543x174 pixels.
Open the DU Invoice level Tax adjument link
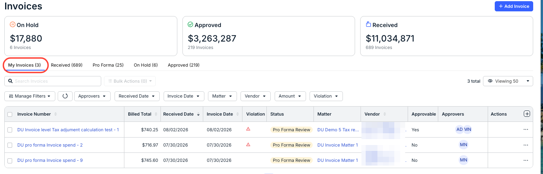pos(68,130)
